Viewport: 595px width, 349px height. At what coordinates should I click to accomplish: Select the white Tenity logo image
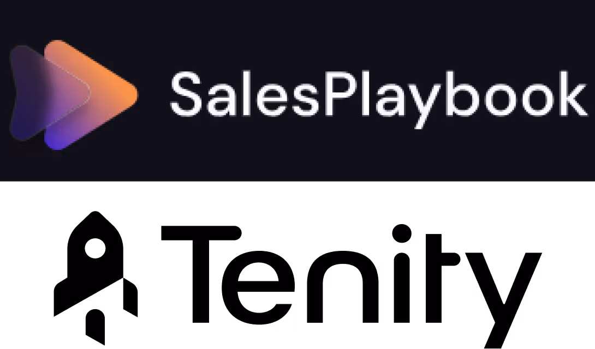[297, 265]
